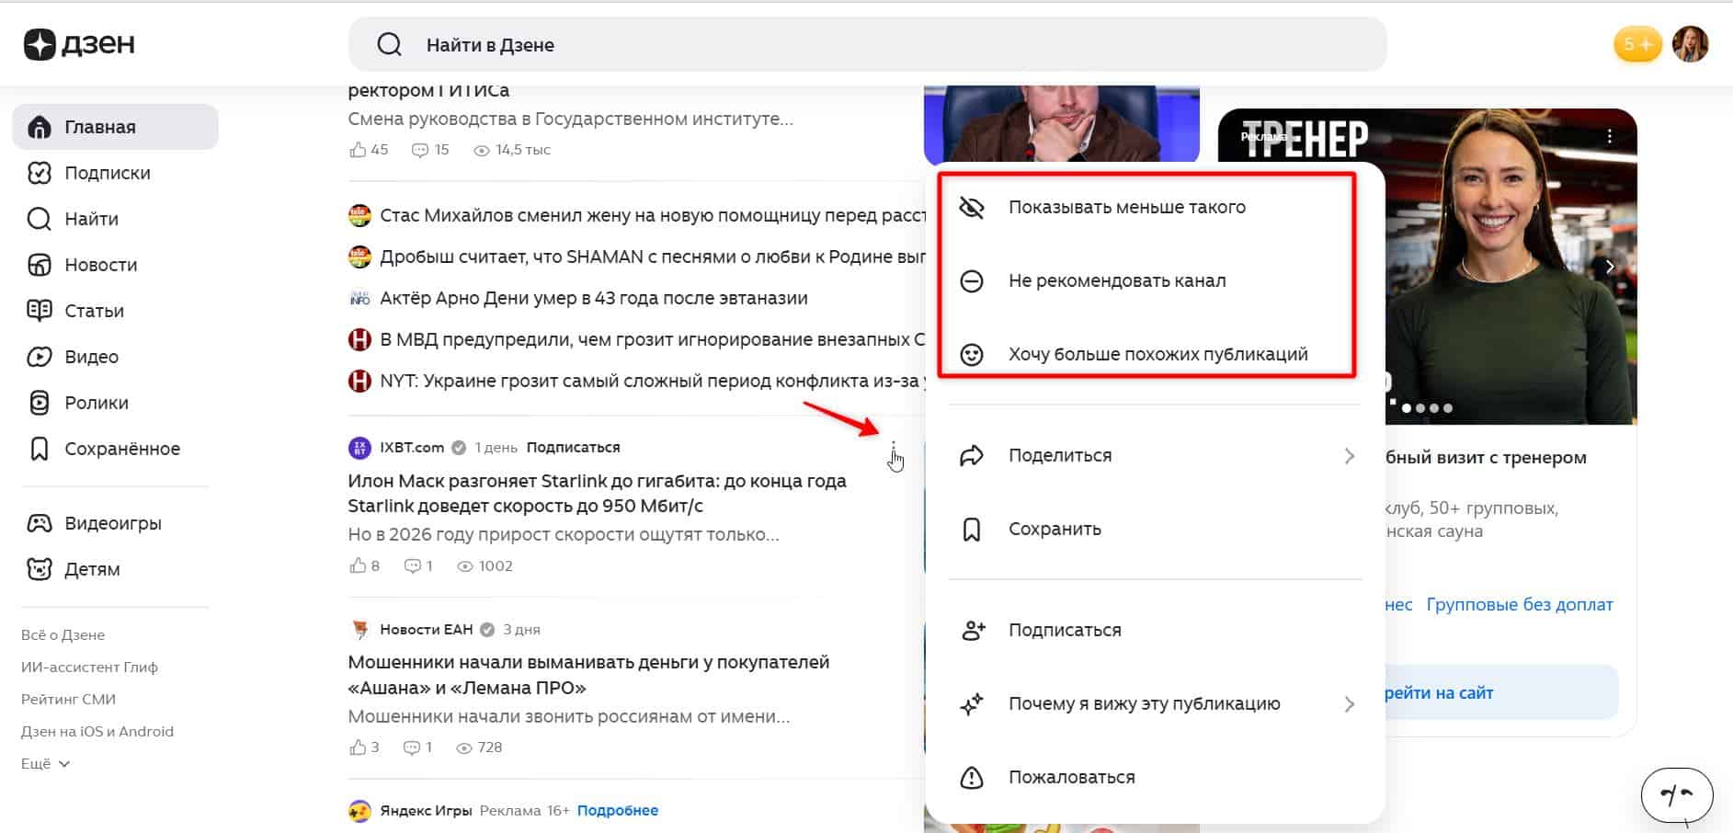Click the Видео play icon

click(x=40, y=357)
